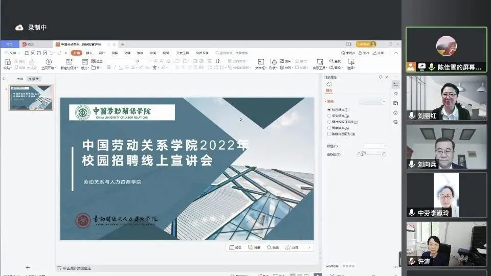Select solid fill (纯色填充) radio option
Viewport: 491px width, 276px height.
click(x=329, y=109)
